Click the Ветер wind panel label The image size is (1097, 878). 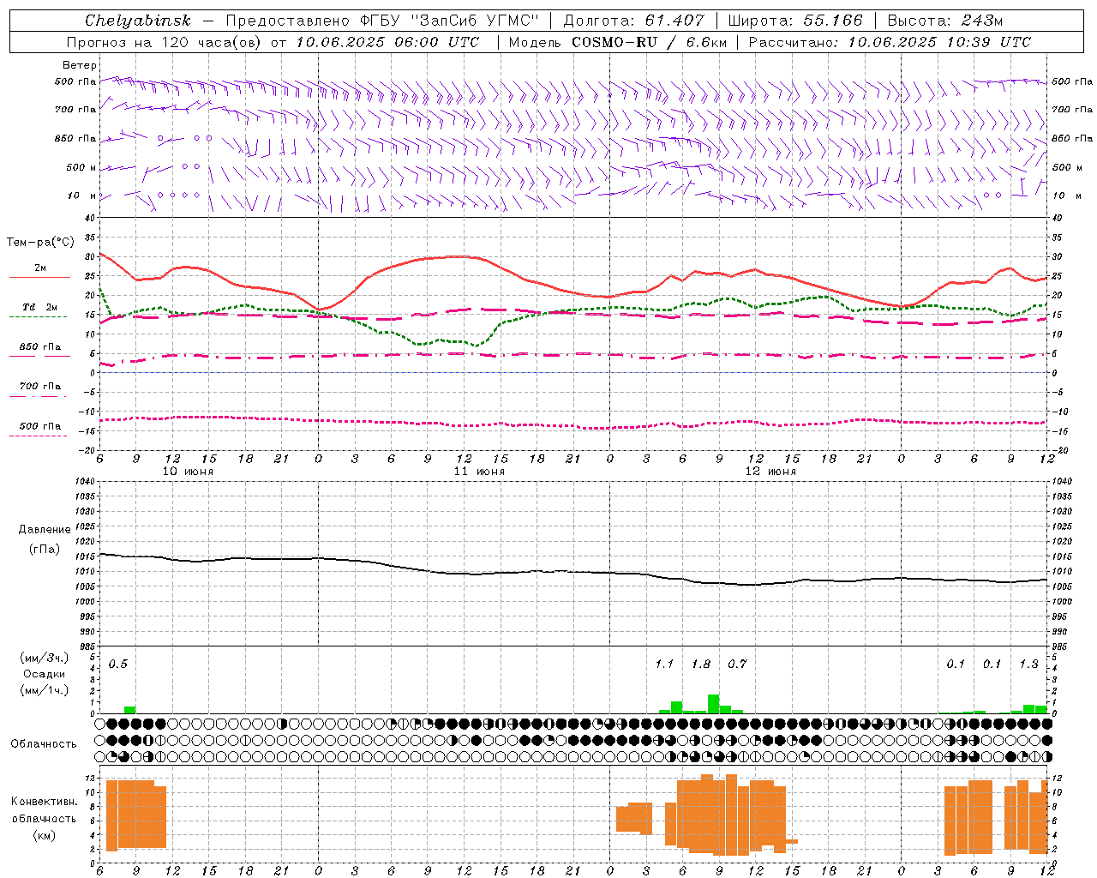(x=79, y=65)
